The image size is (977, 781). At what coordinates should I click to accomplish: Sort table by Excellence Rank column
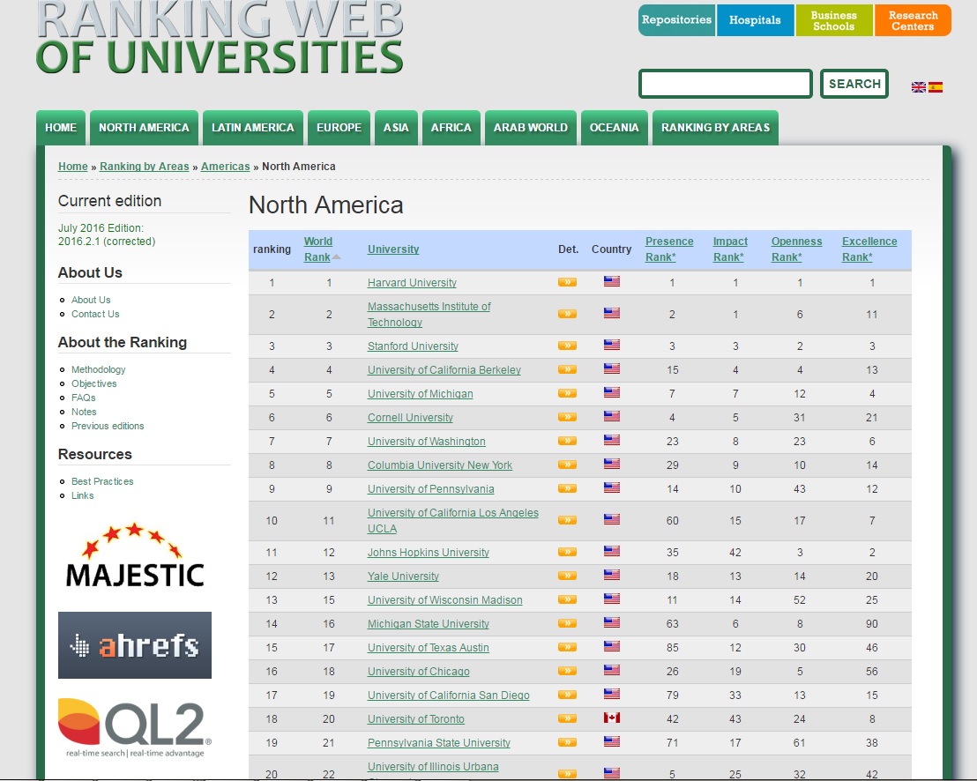(x=869, y=249)
